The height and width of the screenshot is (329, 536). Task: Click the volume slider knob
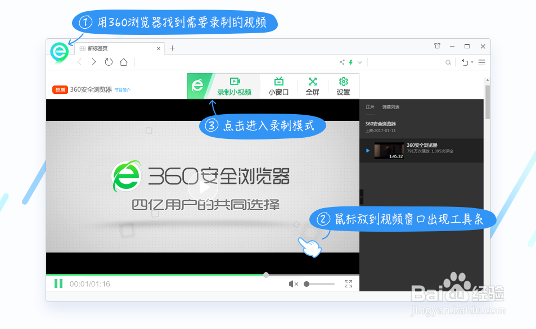(307, 284)
